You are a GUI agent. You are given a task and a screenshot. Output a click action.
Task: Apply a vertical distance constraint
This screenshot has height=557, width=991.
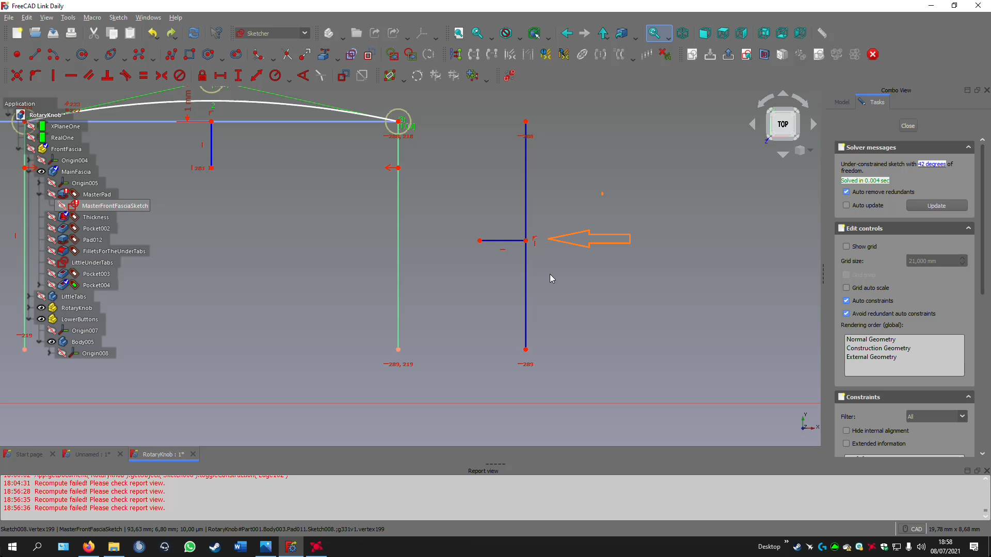click(x=238, y=75)
